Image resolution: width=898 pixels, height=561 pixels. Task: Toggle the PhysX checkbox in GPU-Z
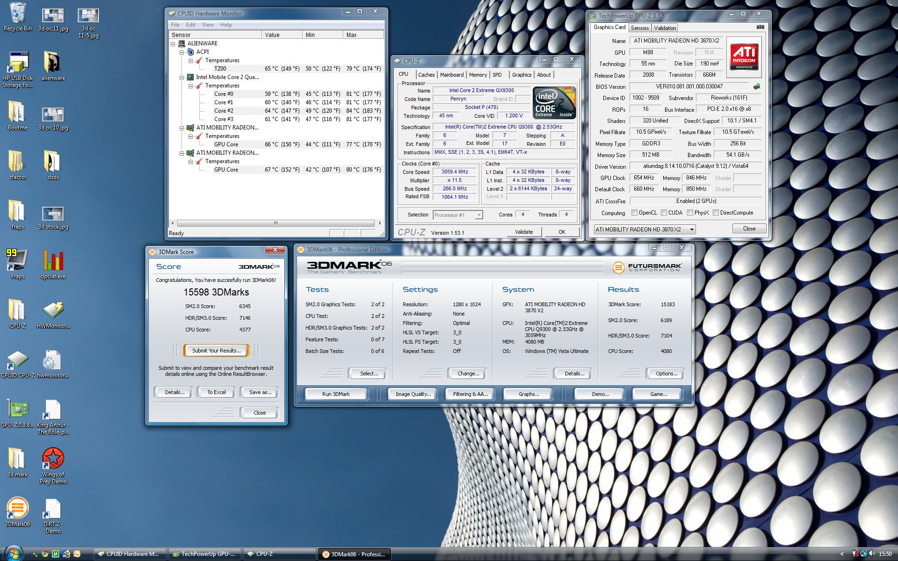(x=690, y=213)
